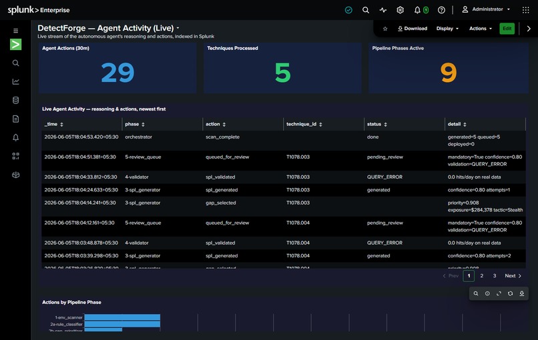Open the notifications bell in top bar

[417, 10]
